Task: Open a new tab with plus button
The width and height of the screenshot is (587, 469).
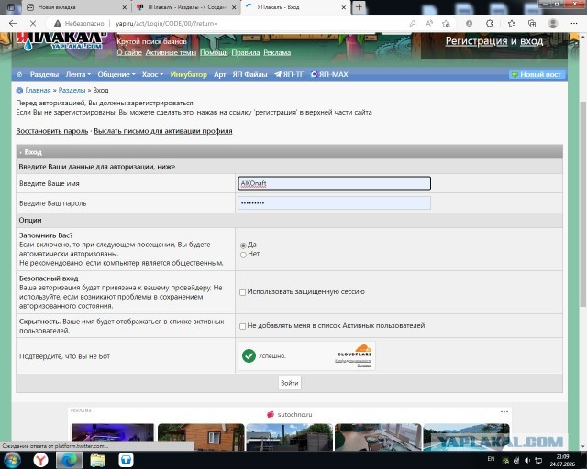Action: [359, 6]
